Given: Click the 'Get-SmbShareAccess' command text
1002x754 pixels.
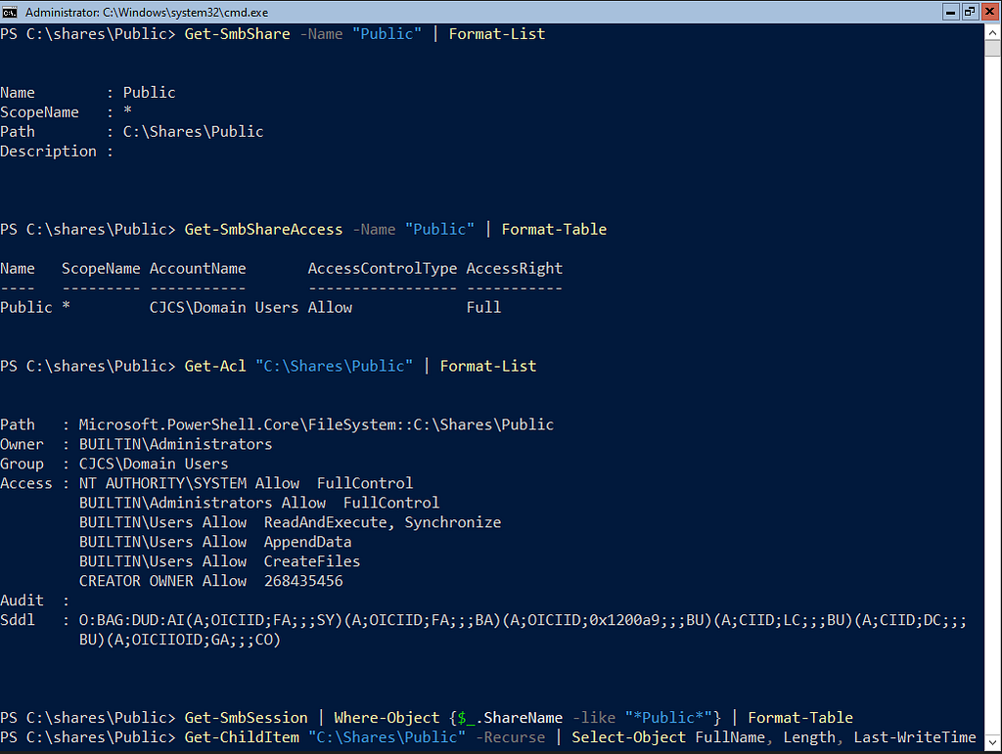Looking at the screenshot, I should click(263, 229).
